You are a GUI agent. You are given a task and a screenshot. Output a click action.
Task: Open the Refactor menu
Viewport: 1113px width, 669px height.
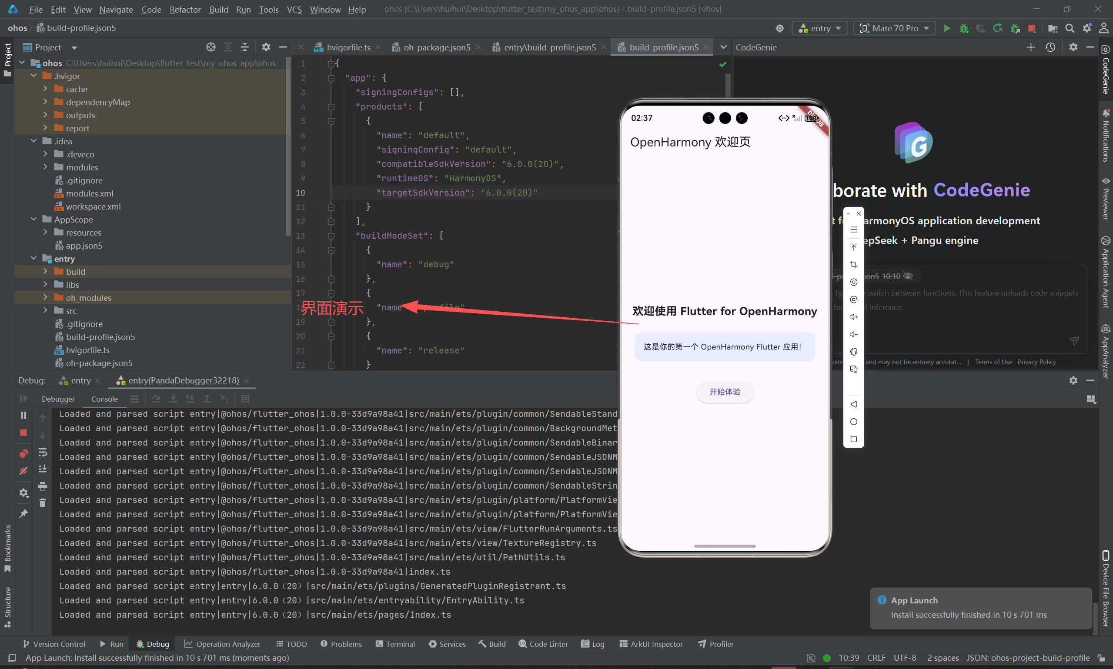click(x=185, y=10)
